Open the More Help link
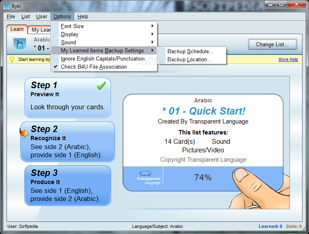This screenshot has height=234, width=309. coord(288,59)
